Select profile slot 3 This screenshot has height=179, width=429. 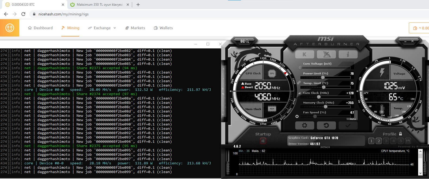click(x=386, y=141)
